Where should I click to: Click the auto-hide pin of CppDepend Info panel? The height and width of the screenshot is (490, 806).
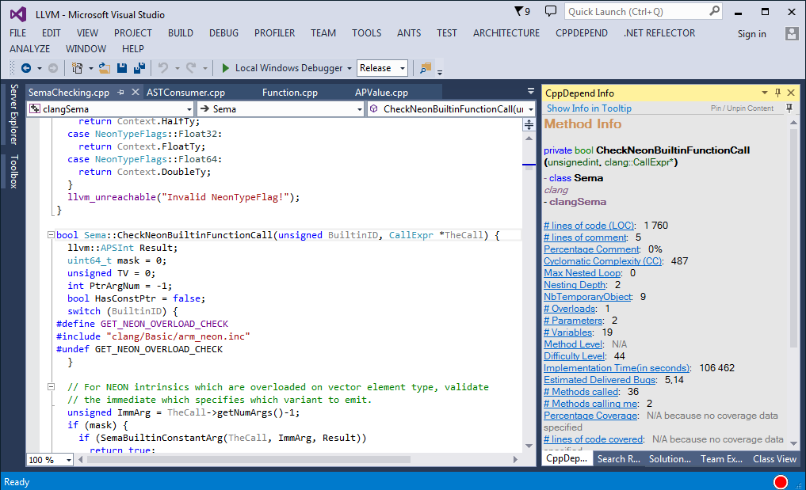(777, 93)
